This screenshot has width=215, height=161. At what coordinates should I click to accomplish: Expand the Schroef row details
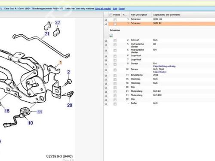[106, 41]
